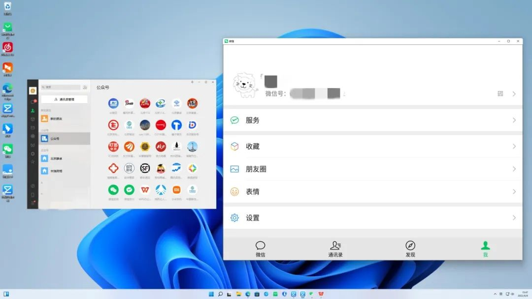Select the Contacts icon in the dark sidebar
Viewport: 532px width, 299px height.
tap(33, 110)
